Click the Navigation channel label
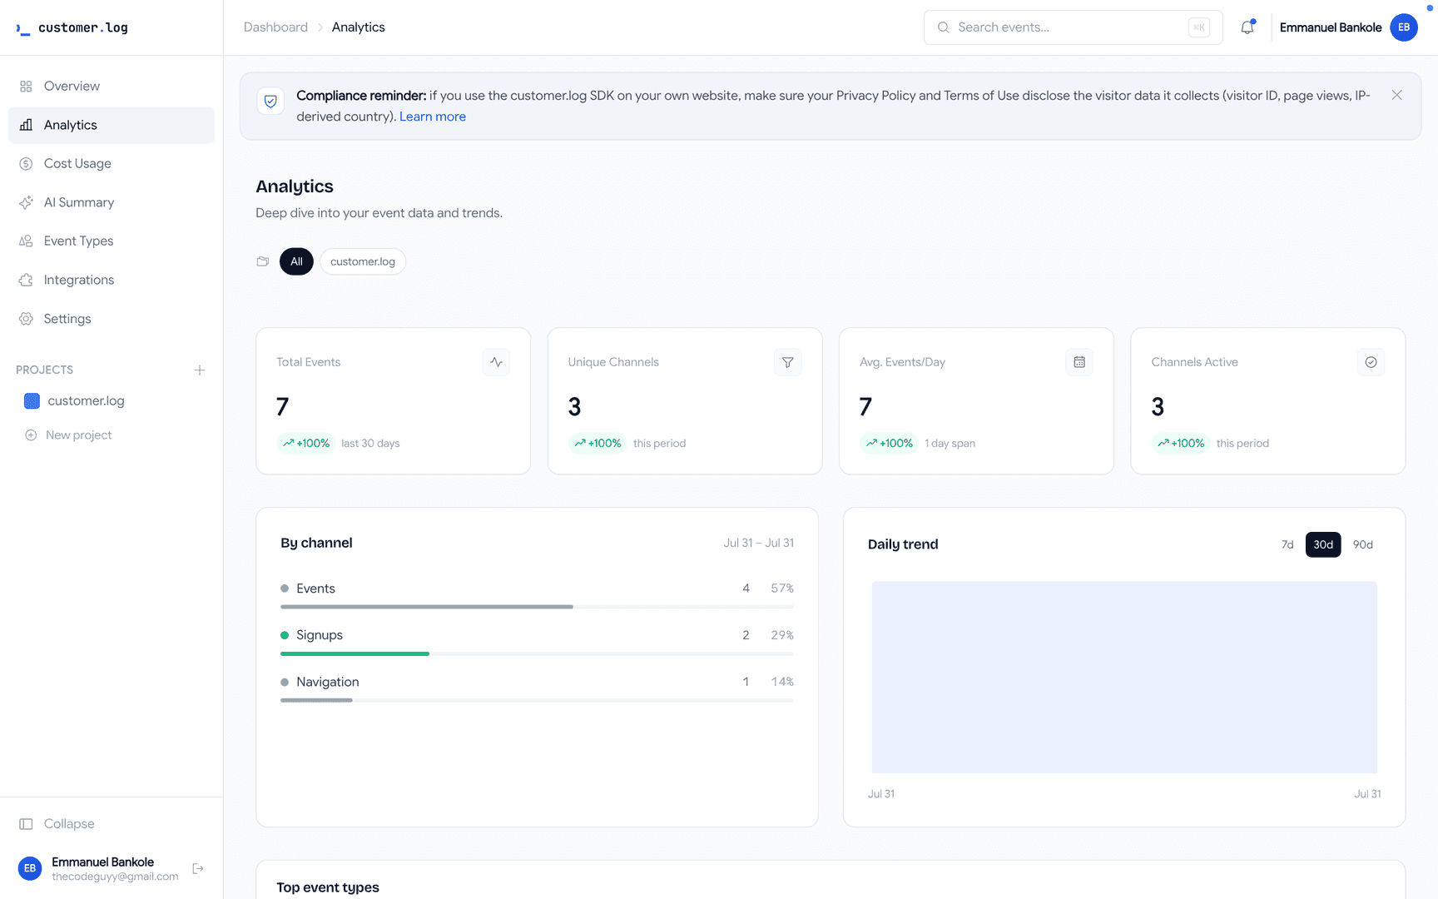 [x=328, y=682]
